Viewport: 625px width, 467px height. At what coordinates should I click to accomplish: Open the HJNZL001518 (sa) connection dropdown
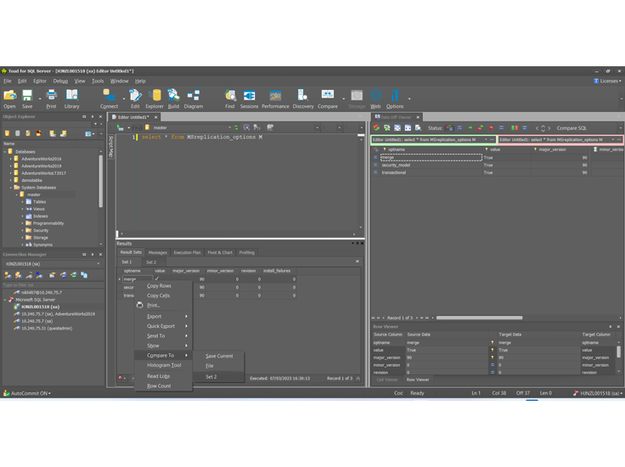[98, 264]
